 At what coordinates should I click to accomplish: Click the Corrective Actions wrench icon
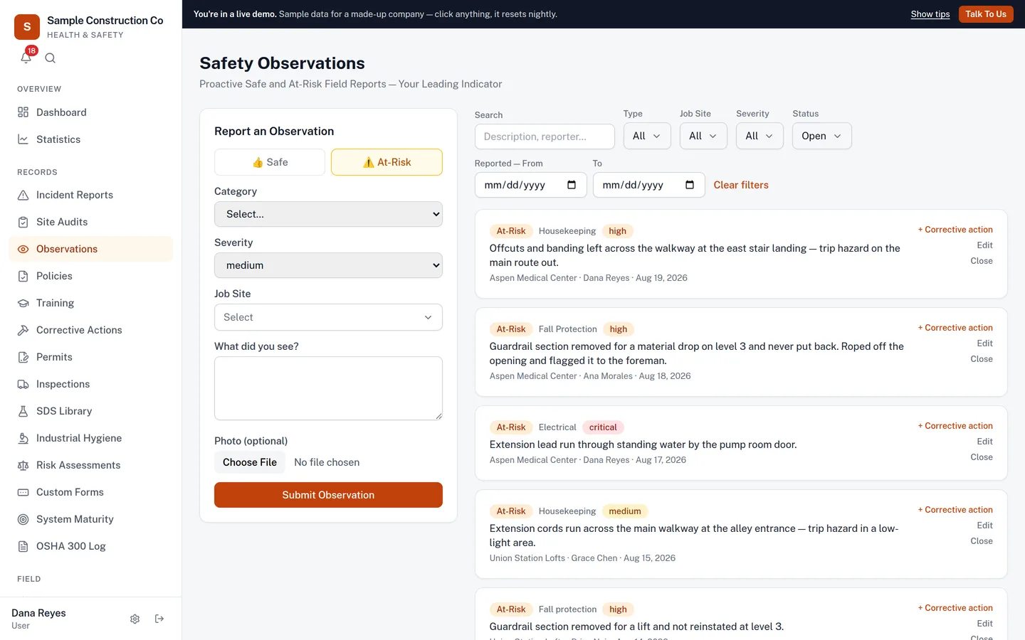pyautogui.click(x=23, y=330)
